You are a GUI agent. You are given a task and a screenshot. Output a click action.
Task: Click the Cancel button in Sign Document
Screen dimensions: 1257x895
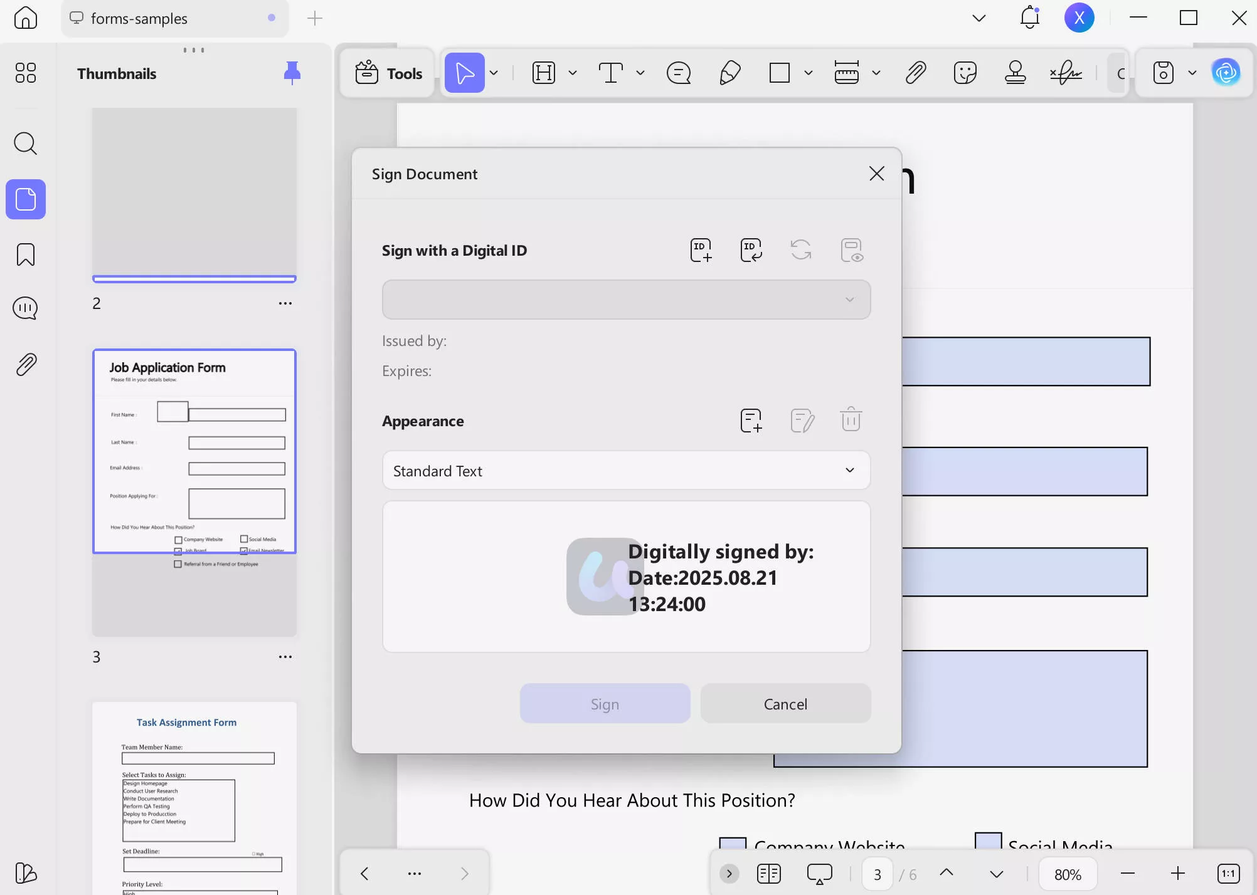[785, 703]
